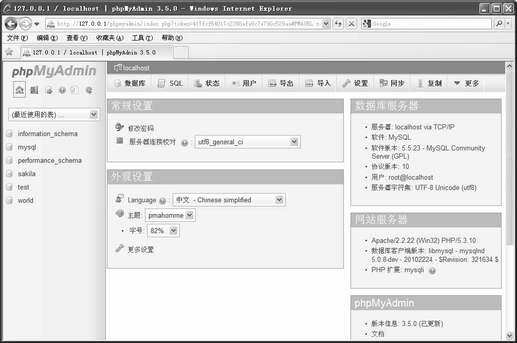The image size is (517, 343).
Task: Click the phpMyAdmin logo
Action: tap(54, 71)
